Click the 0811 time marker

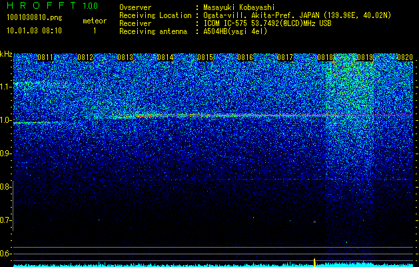(45, 57)
